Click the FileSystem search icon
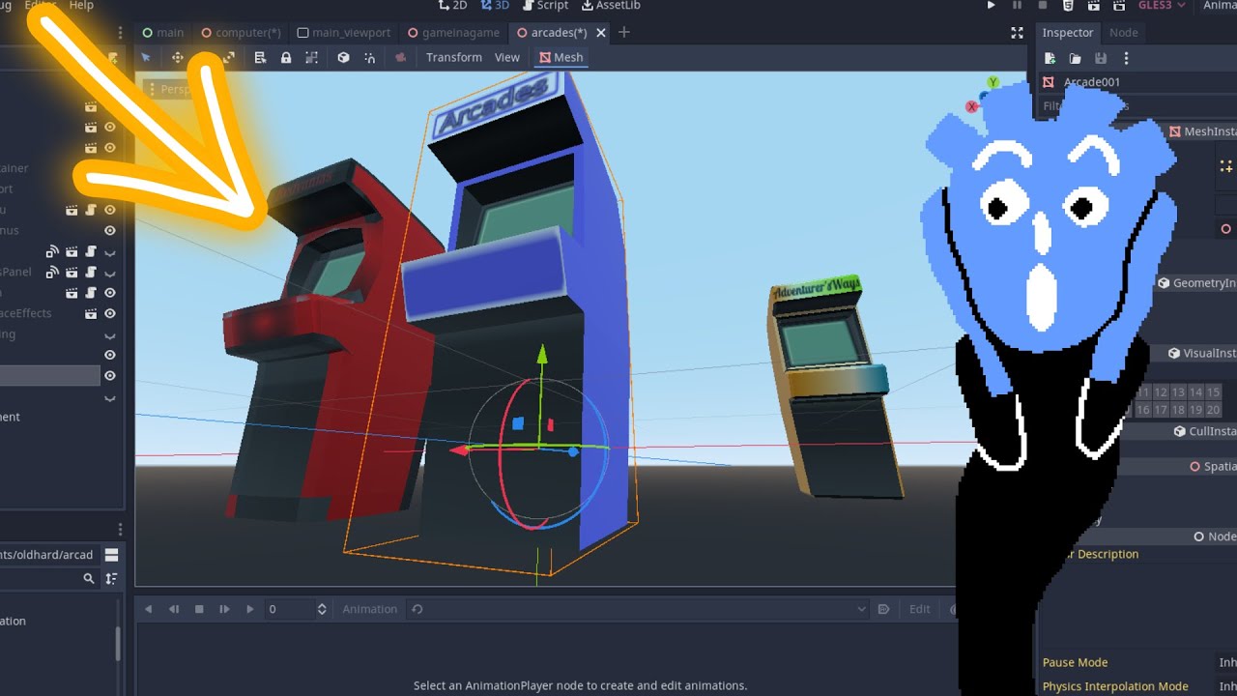This screenshot has height=696, width=1237. [x=89, y=579]
